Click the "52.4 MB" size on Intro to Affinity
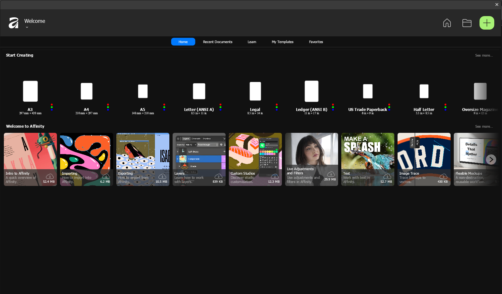Image resolution: width=502 pixels, height=294 pixels. (x=49, y=182)
